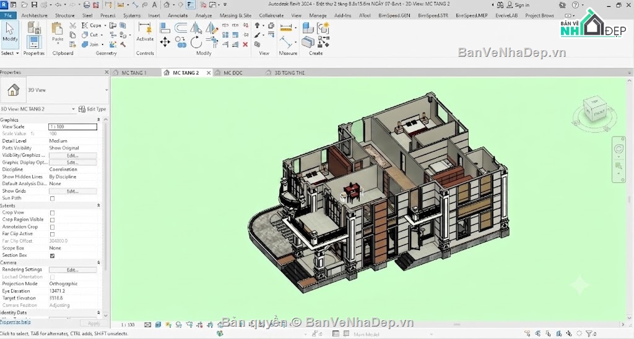The height and width of the screenshot is (339, 634).
Task: Switch to the 3D TONG THE view tab
Action: pyautogui.click(x=290, y=73)
